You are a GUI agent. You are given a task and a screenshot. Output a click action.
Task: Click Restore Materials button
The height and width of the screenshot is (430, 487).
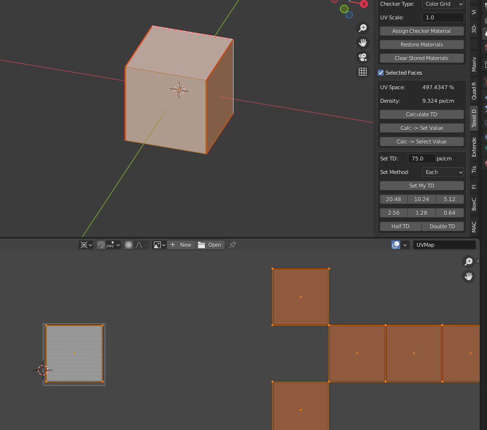[x=422, y=45]
